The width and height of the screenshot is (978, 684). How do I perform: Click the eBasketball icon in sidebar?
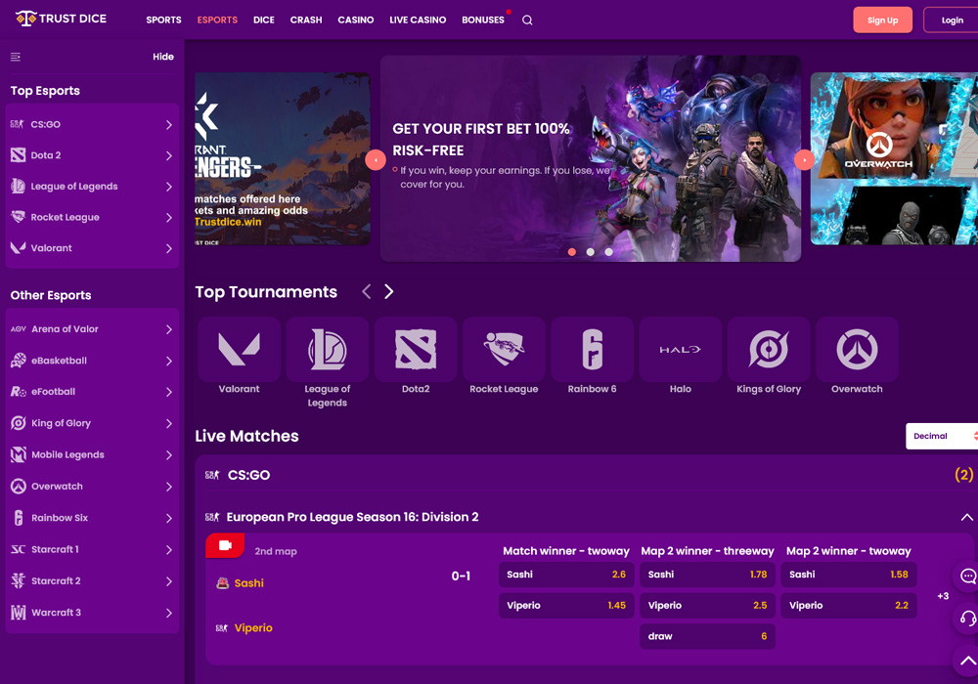tap(19, 360)
